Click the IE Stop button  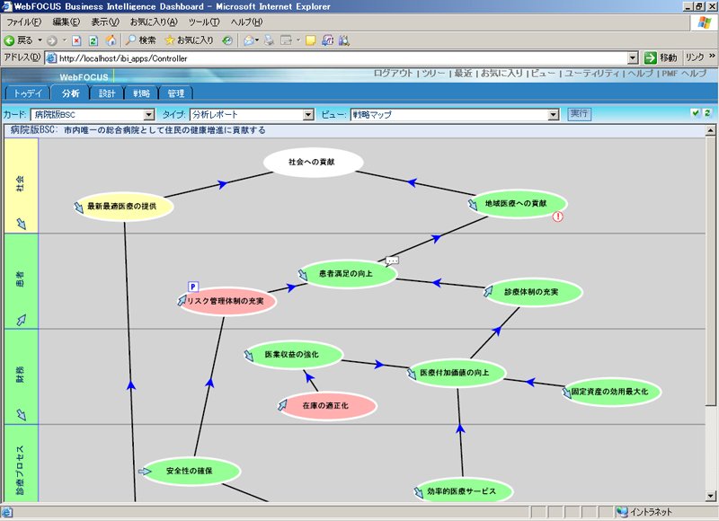pos(76,40)
